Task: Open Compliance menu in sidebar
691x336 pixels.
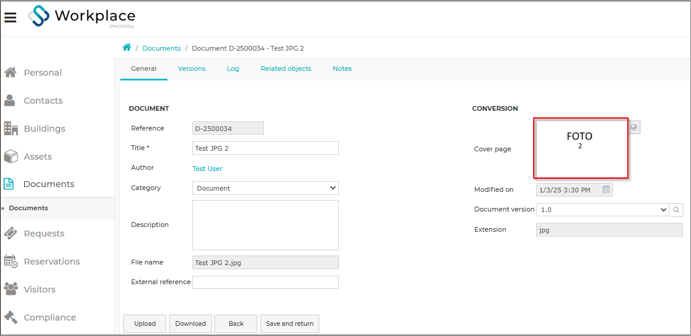Action: (50, 318)
